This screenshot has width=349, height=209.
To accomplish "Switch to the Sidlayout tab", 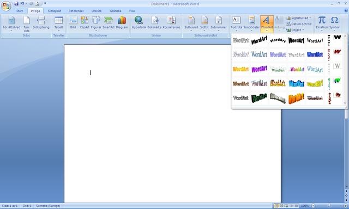I will pos(55,11).
